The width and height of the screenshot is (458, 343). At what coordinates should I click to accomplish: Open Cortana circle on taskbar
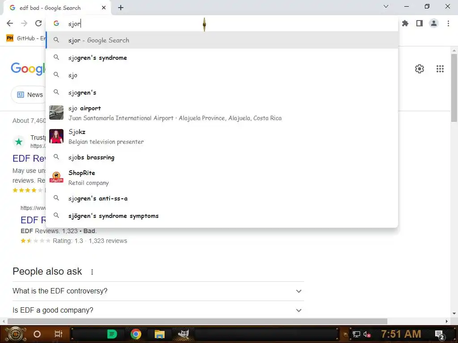(x=37, y=334)
